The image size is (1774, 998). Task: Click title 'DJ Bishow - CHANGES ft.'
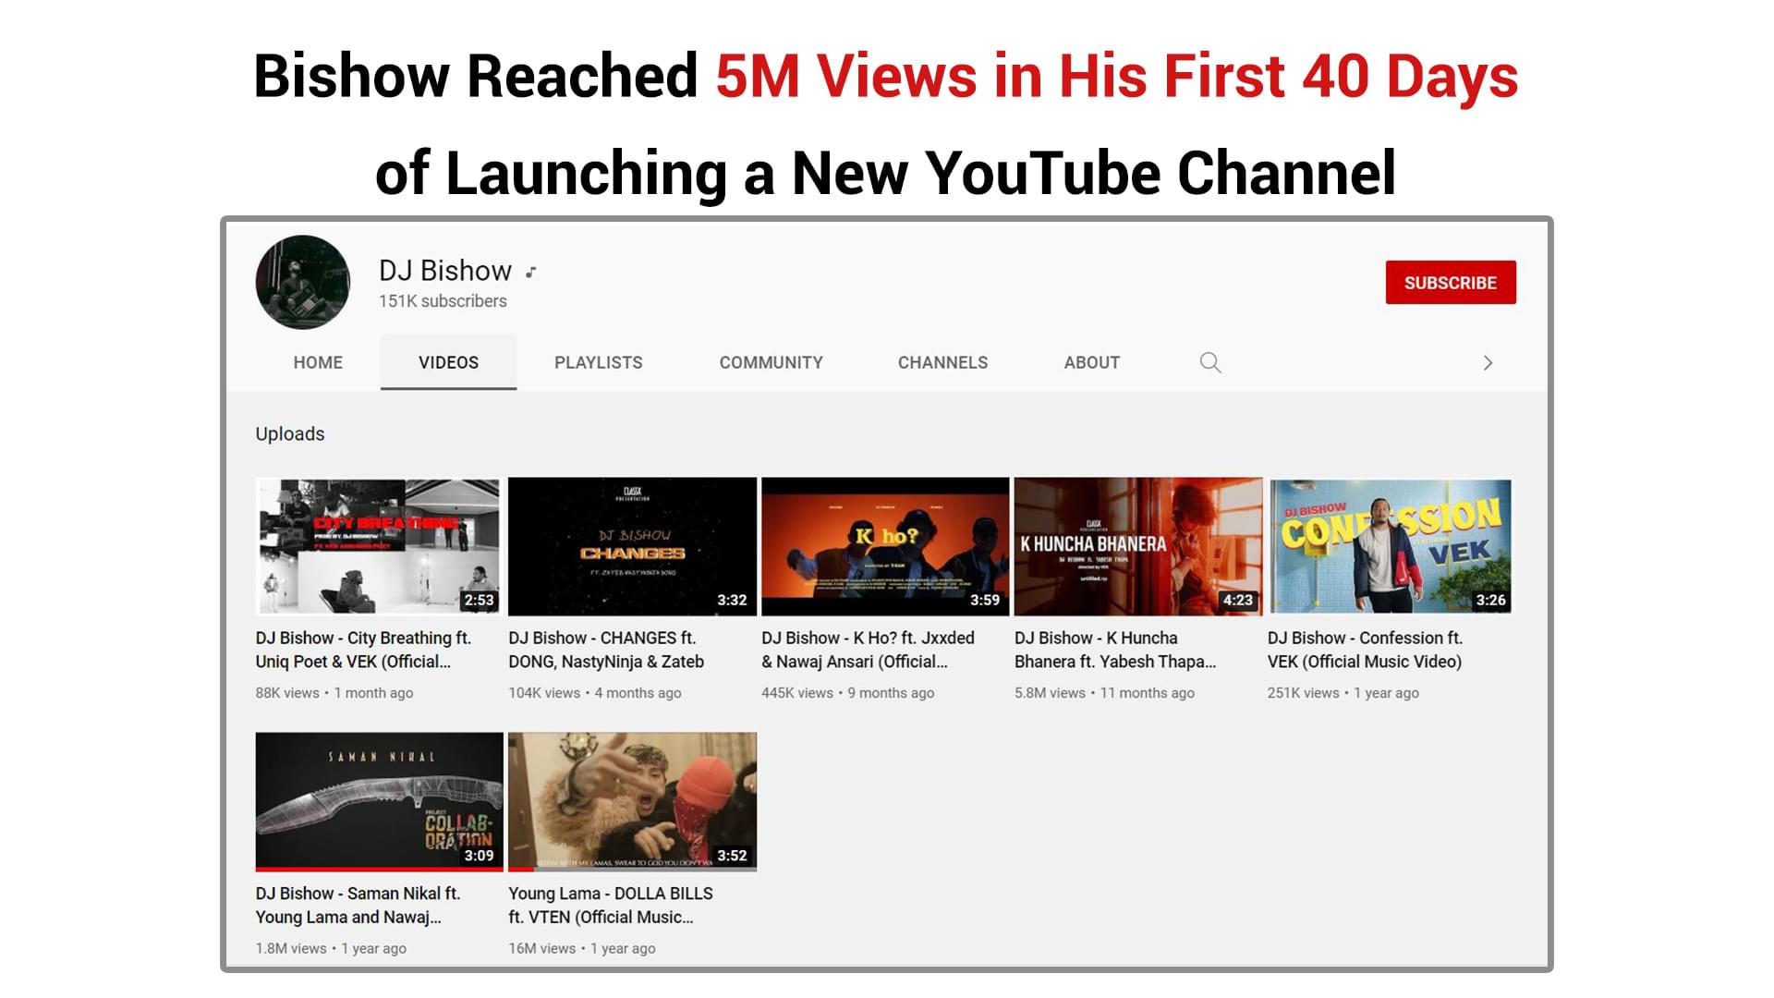click(602, 639)
